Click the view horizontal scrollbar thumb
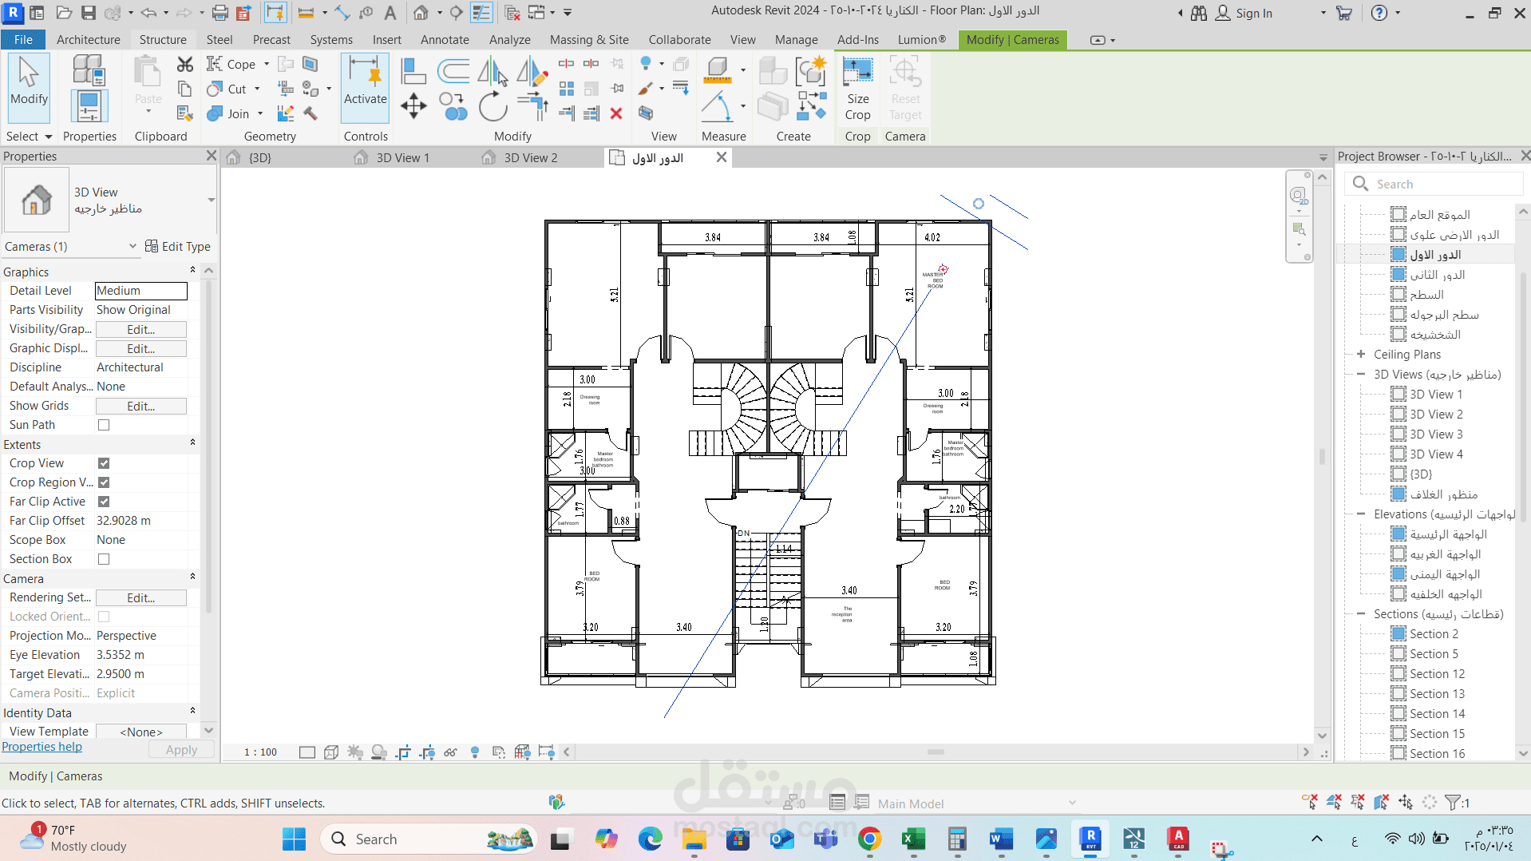1531x861 pixels. coord(936,752)
